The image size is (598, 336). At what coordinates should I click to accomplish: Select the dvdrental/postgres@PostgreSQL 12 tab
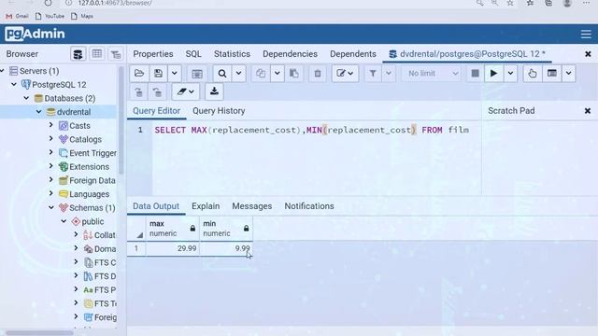click(467, 54)
